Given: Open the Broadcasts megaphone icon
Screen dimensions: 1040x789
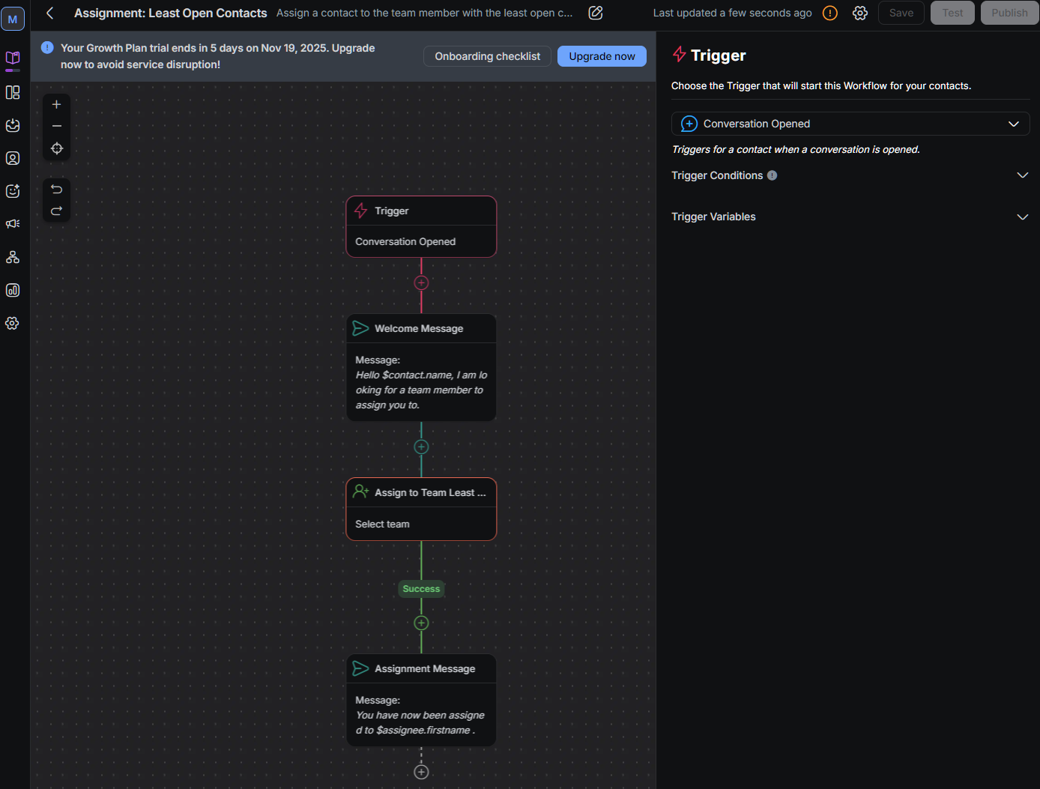Looking at the screenshot, I should click(12, 223).
